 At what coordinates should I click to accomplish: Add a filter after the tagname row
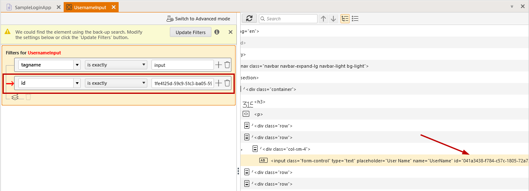(219, 65)
